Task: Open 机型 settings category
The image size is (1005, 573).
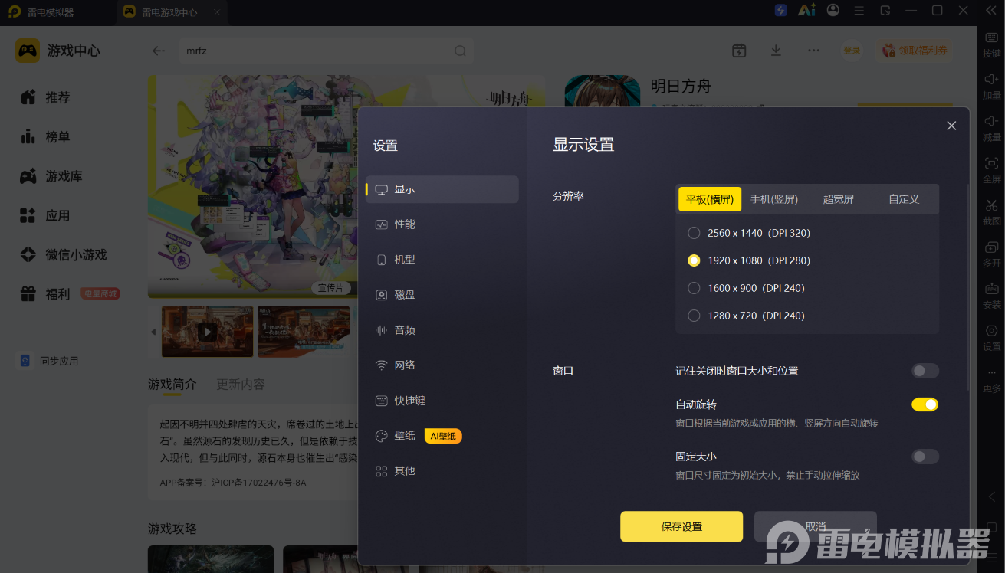Action: point(442,260)
